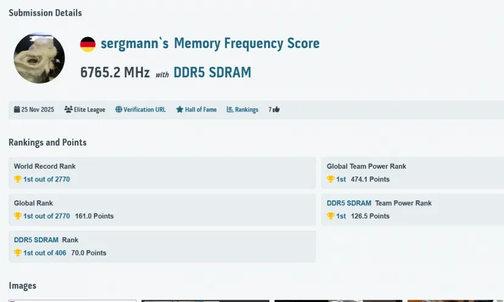504x302 pixels.
Task: Open the Memory Frequency Score benchmark link
Action: pyautogui.click(x=247, y=43)
